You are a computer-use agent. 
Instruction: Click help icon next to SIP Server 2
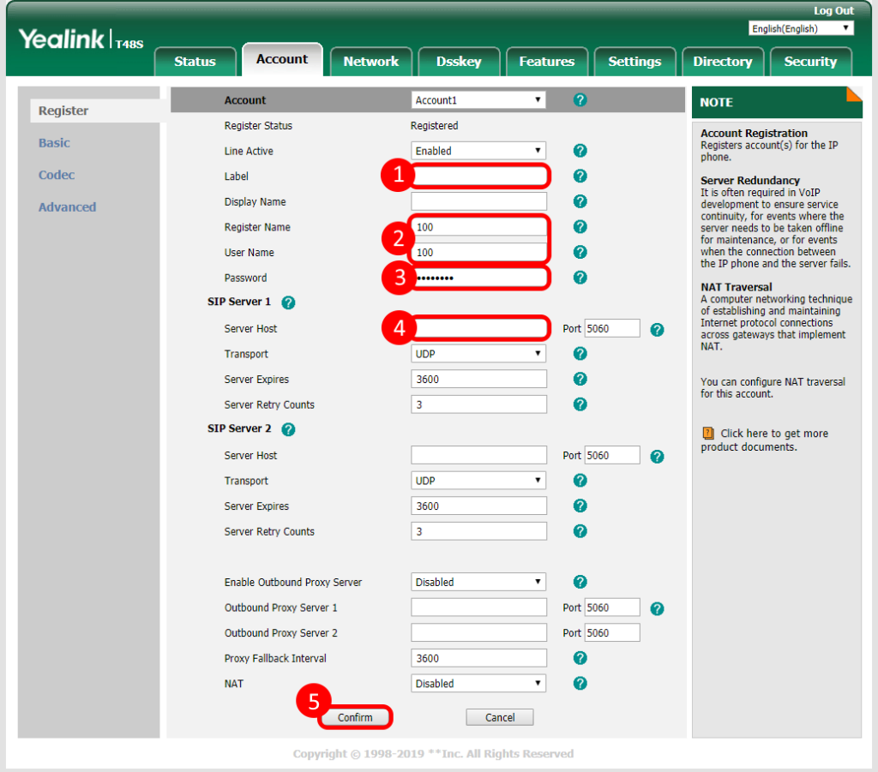[288, 429]
